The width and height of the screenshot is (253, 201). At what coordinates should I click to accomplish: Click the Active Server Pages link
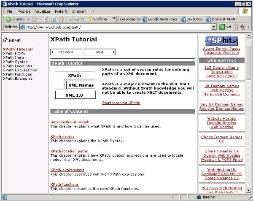pyautogui.click(x=221, y=49)
